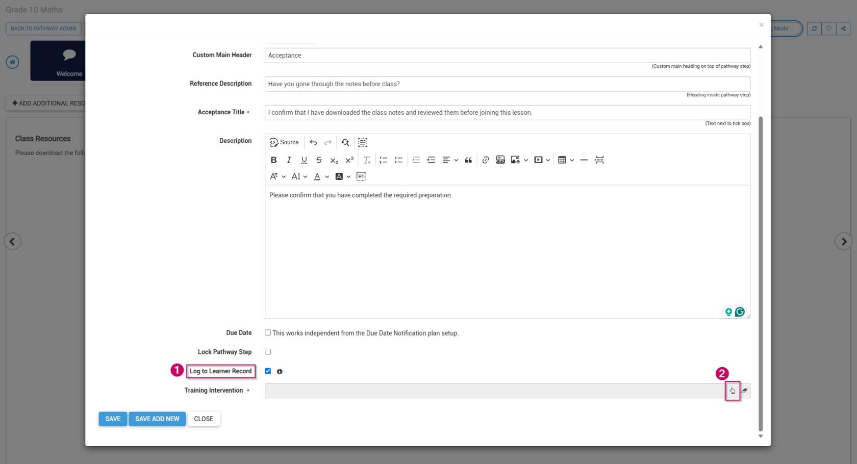Insert a hyperlink
This screenshot has height=464, width=857.
click(486, 160)
